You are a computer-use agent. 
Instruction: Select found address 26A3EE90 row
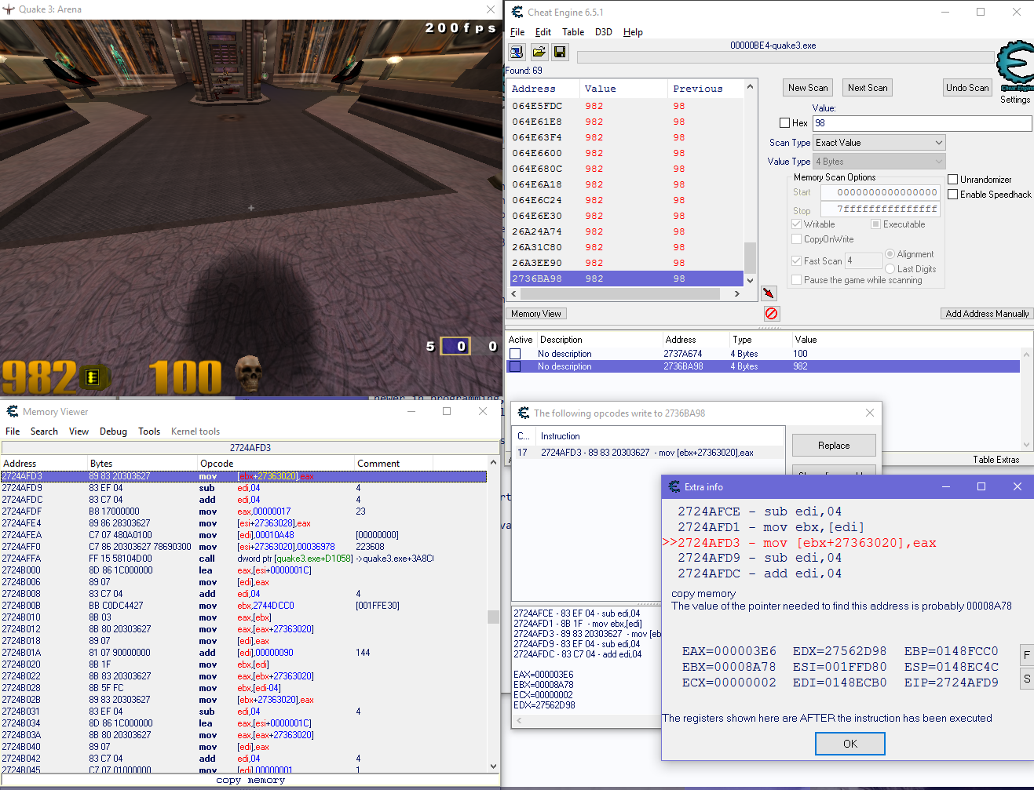pyautogui.click(x=626, y=263)
